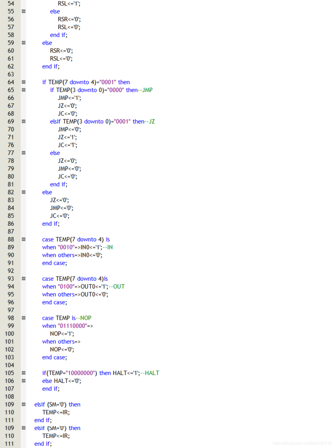Click 'end if;' on line 58
Screen dimensions: 334x448
pyautogui.click(x=59, y=35)
